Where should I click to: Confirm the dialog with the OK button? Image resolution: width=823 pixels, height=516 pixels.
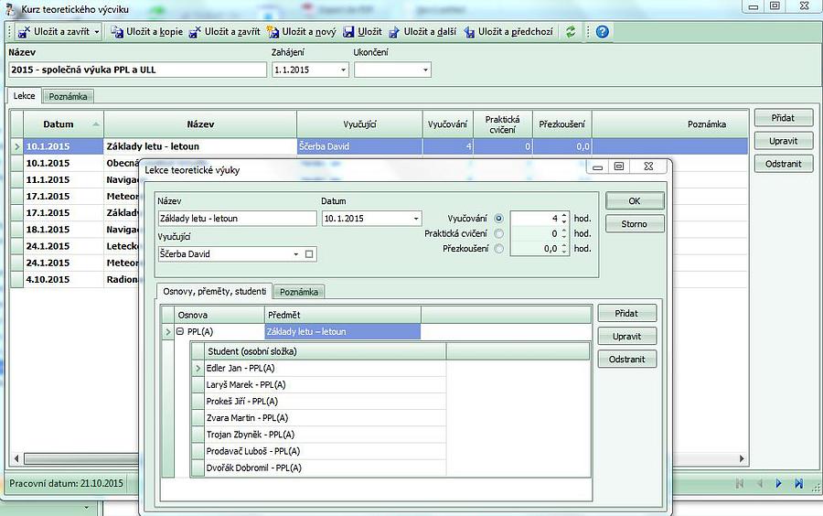pos(634,201)
